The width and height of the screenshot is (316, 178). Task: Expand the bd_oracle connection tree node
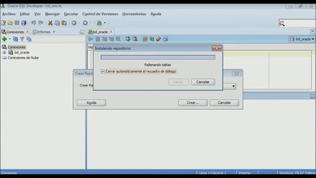4,52
